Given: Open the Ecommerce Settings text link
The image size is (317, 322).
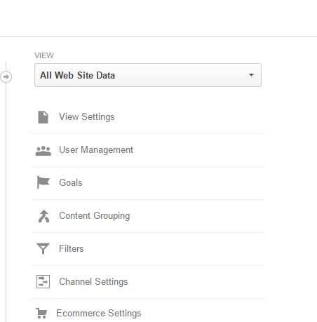Looking at the screenshot, I should pyautogui.click(x=99, y=314).
